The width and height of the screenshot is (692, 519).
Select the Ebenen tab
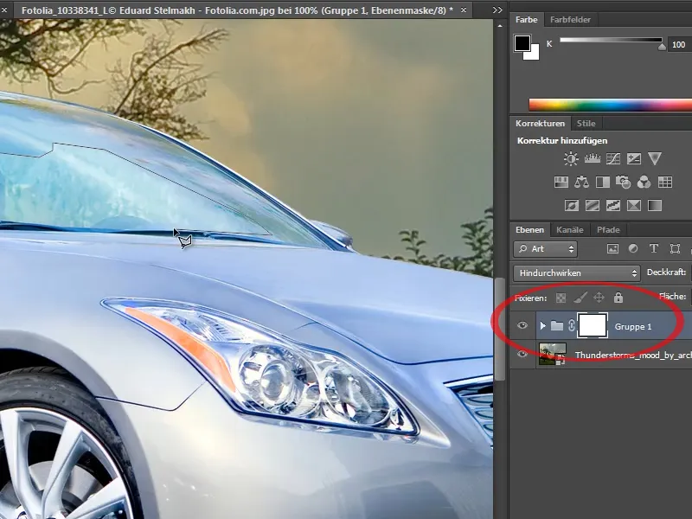pos(529,230)
